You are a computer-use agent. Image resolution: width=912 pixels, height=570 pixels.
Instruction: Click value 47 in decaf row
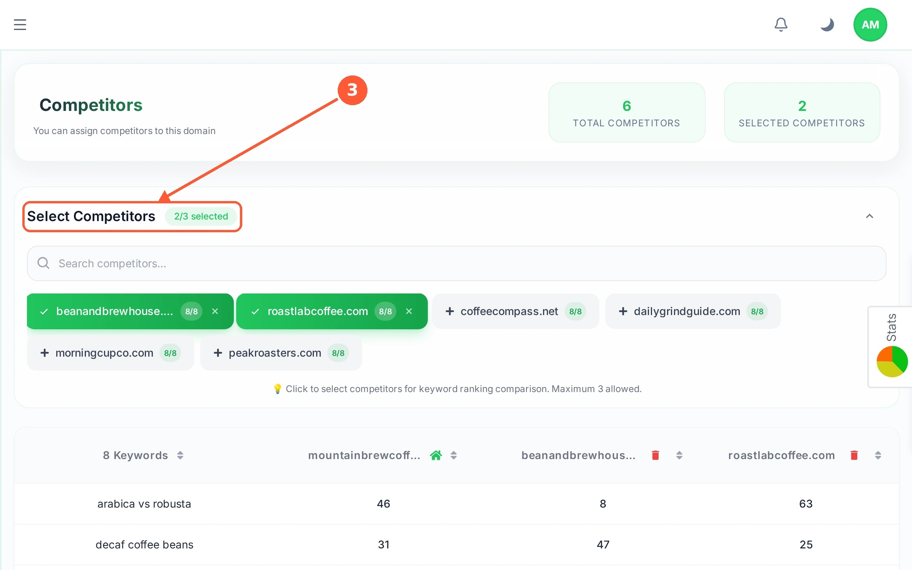coord(603,545)
